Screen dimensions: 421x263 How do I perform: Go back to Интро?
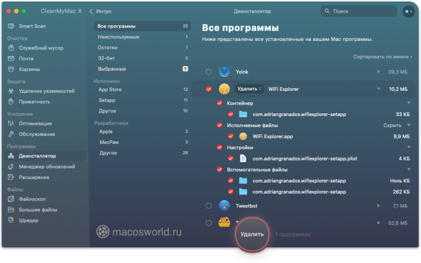(x=101, y=11)
